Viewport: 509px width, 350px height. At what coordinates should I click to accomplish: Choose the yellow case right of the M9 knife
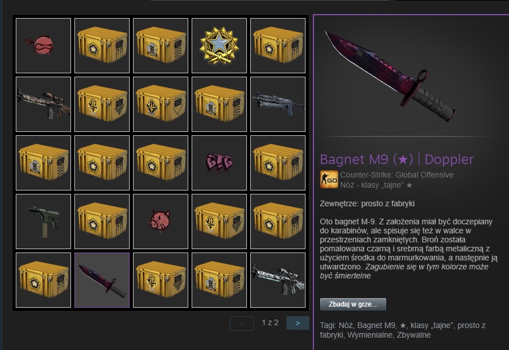click(x=161, y=280)
